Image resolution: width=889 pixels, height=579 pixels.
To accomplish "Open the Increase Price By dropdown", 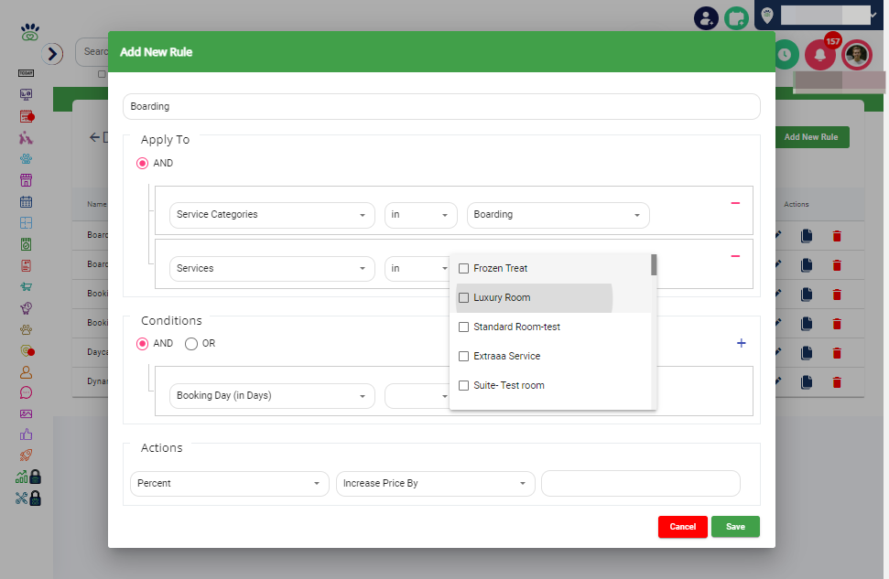I will [x=436, y=484].
